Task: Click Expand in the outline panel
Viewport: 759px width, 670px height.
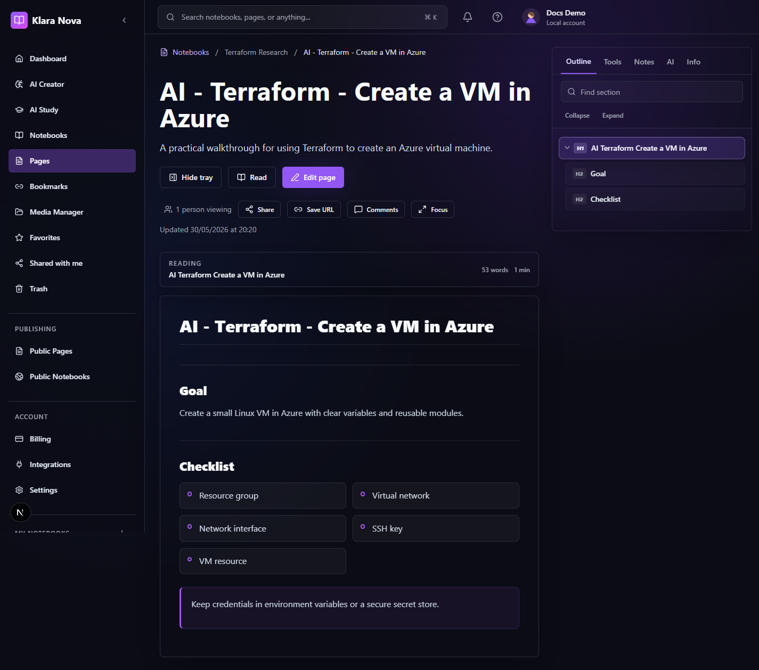Action: click(x=613, y=116)
